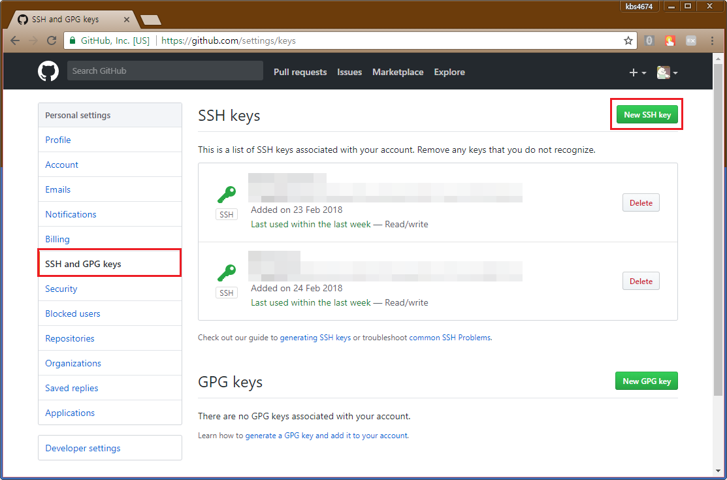Open the Applications settings page
This screenshot has height=480, width=727.
110,413
